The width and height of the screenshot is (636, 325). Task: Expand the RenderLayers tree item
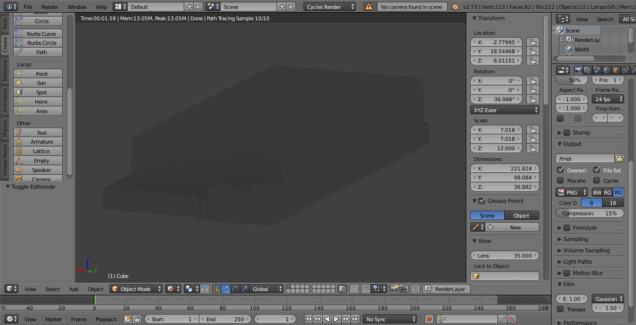(x=561, y=40)
